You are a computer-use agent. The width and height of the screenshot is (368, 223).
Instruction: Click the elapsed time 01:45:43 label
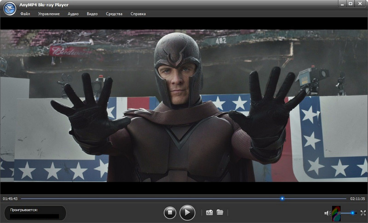click(10, 199)
